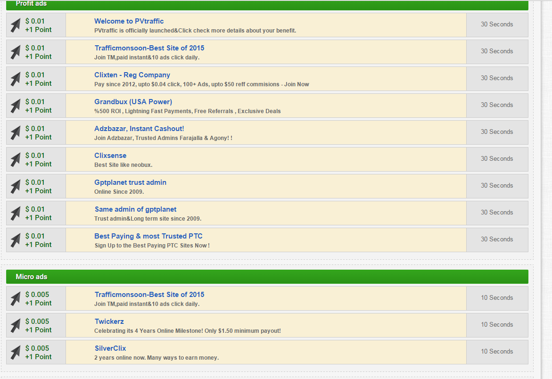Click 30 Seconds in the Grandbux row
552x379 pixels.
[x=497, y=105]
